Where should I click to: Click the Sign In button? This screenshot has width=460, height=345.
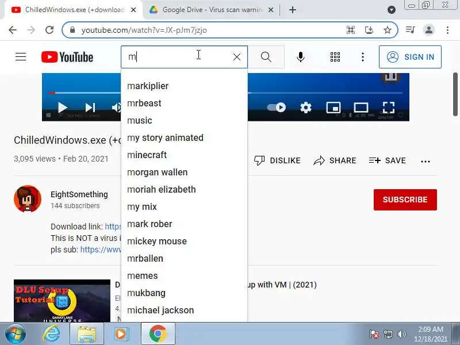410,57
